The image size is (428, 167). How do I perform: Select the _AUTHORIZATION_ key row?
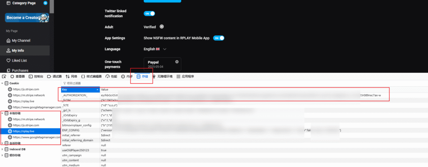pyautogui.click(x=244, y=95)
